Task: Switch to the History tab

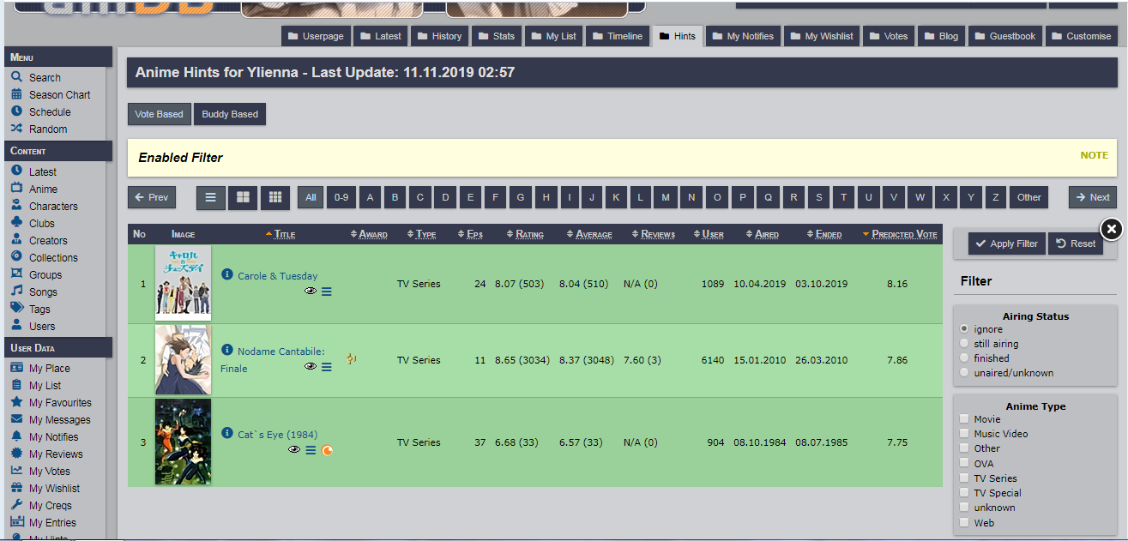Action: pyautogui.click(x=438, y=36)
